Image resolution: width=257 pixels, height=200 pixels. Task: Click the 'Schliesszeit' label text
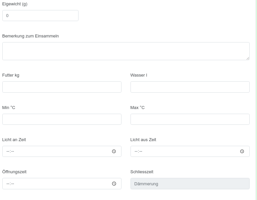click(x=142, y=172)
